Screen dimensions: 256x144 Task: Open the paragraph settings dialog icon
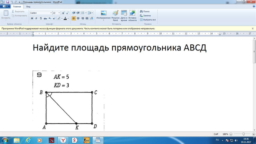pyautogui.click(x=92, y=18)
